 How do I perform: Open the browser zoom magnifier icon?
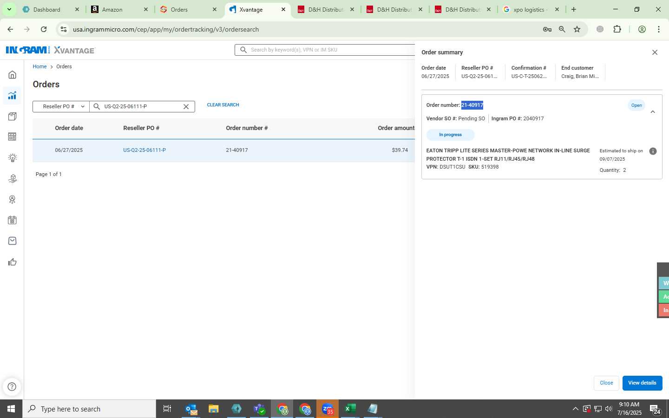pyautogui.click(x=562, y=29)
